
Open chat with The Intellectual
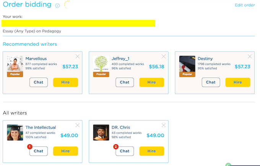(39, 151)
